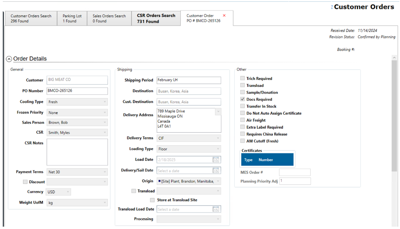
Task: Enable the Store at Transload Site checkbox
Action: coord(152,200)
